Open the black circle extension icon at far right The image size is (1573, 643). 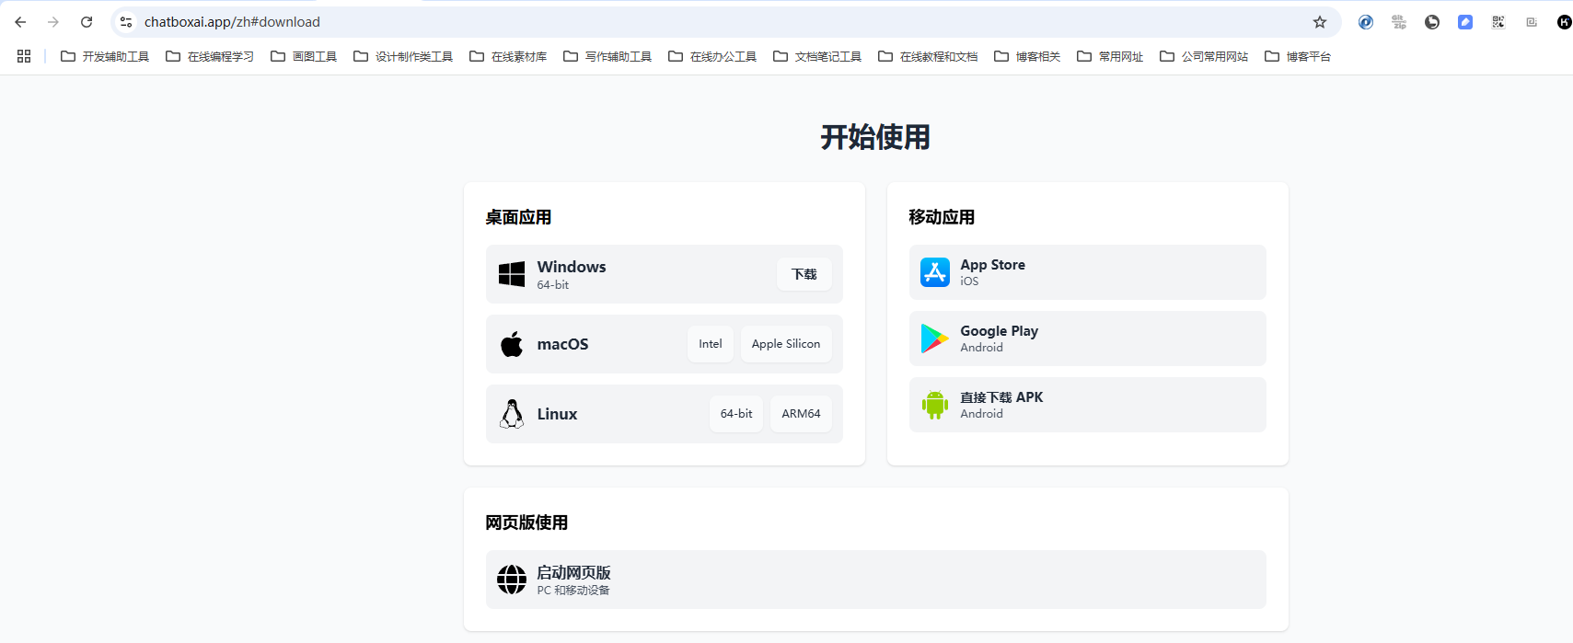[1564, 22]
